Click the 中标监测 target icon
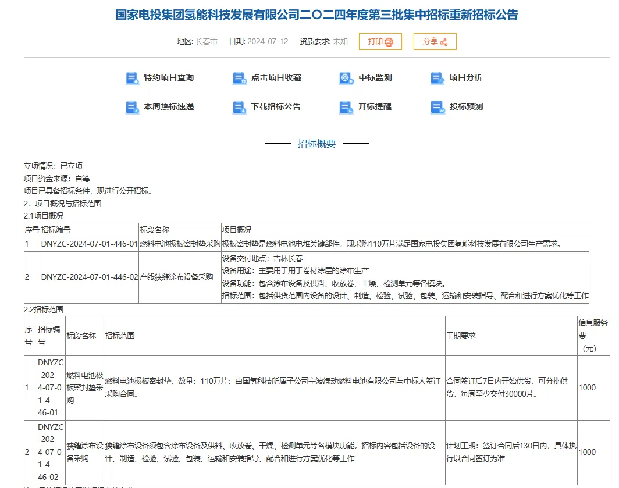The width and height of the screenshot is (619, 488). tap(346, 78)
